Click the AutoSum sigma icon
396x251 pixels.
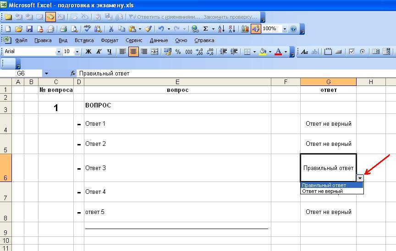pyautogui.click(x=205, y=29)
